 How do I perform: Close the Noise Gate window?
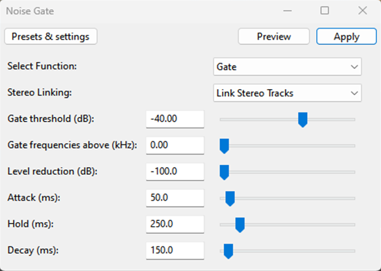point(363,10)
